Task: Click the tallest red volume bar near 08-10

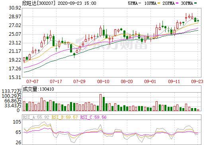Action: pos(101,102)
